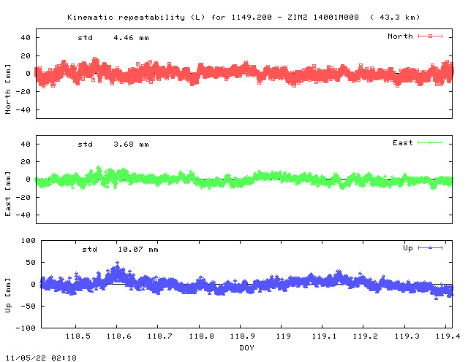The image size is (468, 362).
Task: Select the North legend entry
Action: tap(415, 36)
